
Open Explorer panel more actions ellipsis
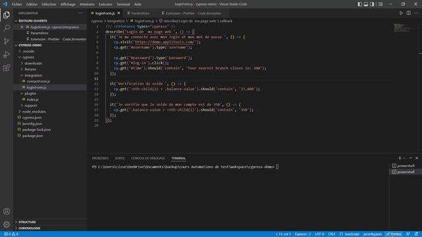[x=80, y=13]
